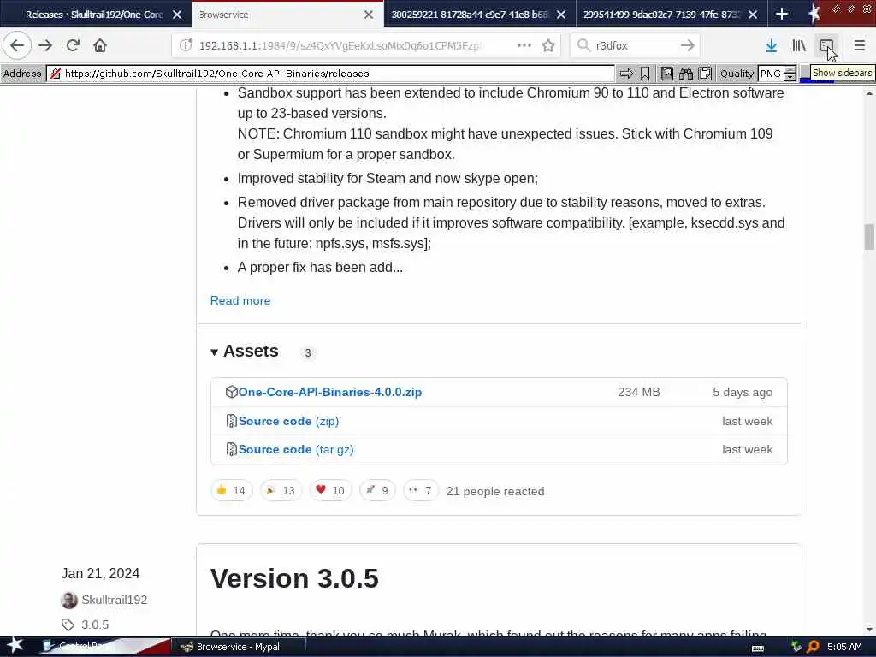The width and height of the screenshot is (876, 657).
Task: Toggle thumbs up reaction 14
Action: click(x=231, y=490)
